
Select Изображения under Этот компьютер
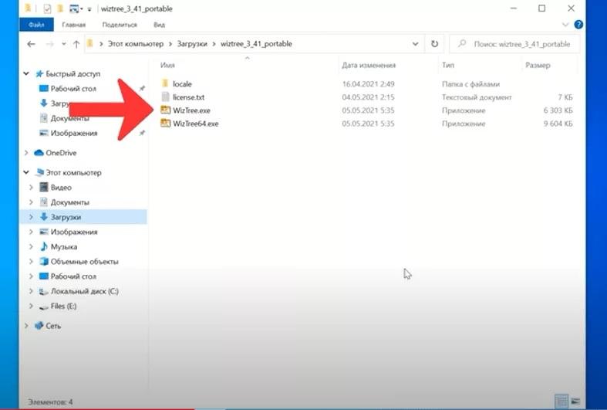(74, 232)
